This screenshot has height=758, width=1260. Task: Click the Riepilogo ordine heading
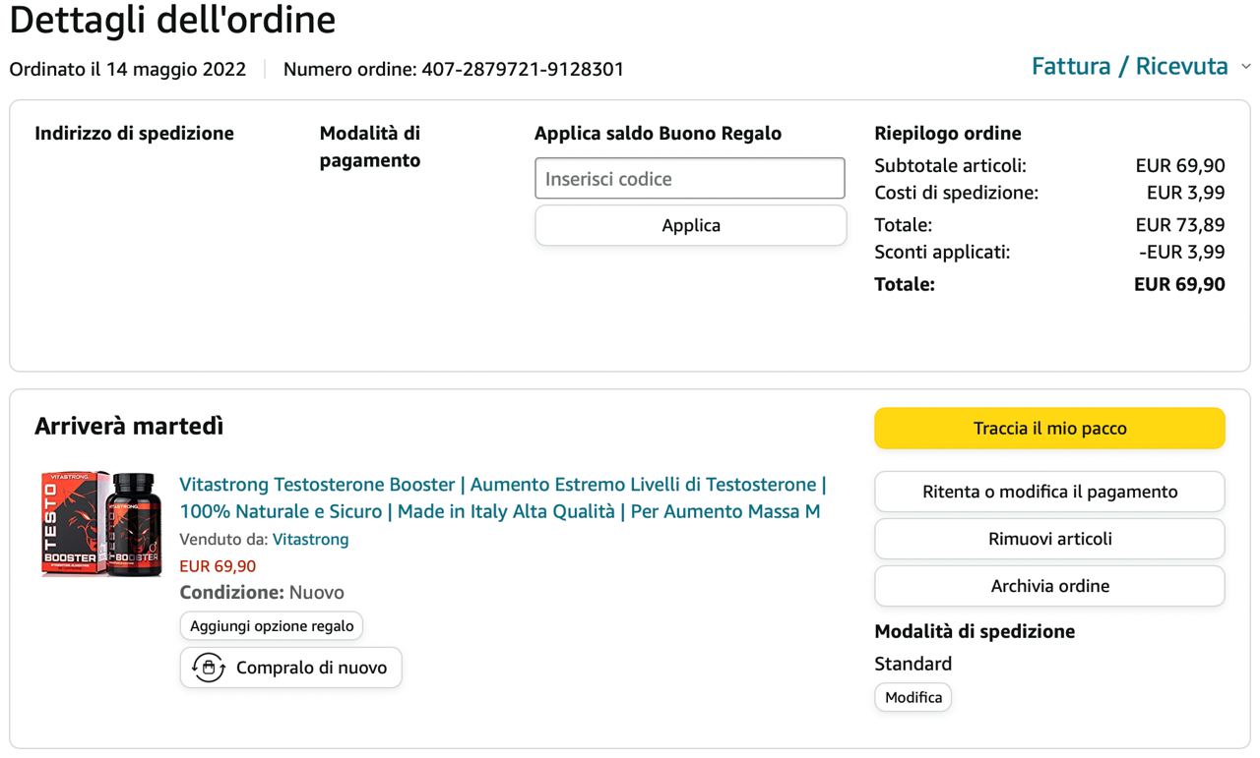pyautogui.click(x=947, y=134)
